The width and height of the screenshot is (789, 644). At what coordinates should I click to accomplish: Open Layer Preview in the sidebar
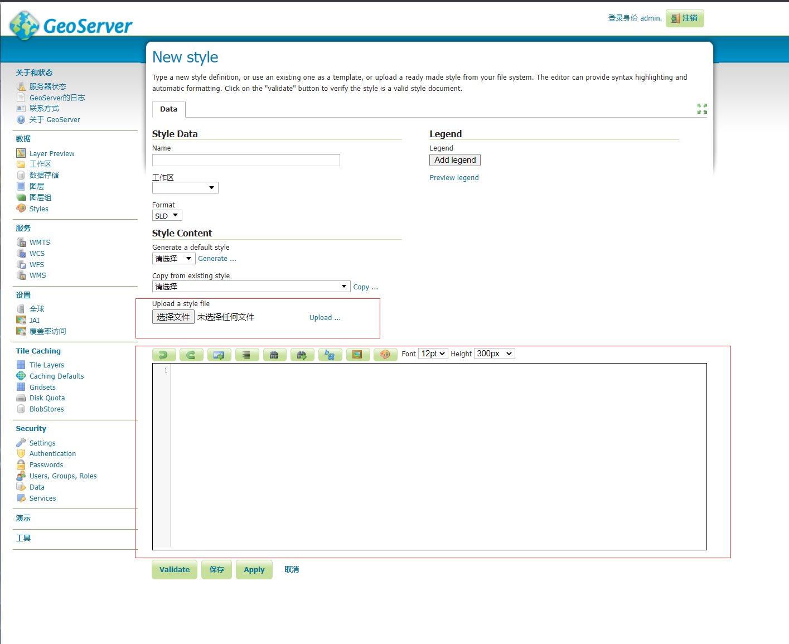(x=52, y=154)
